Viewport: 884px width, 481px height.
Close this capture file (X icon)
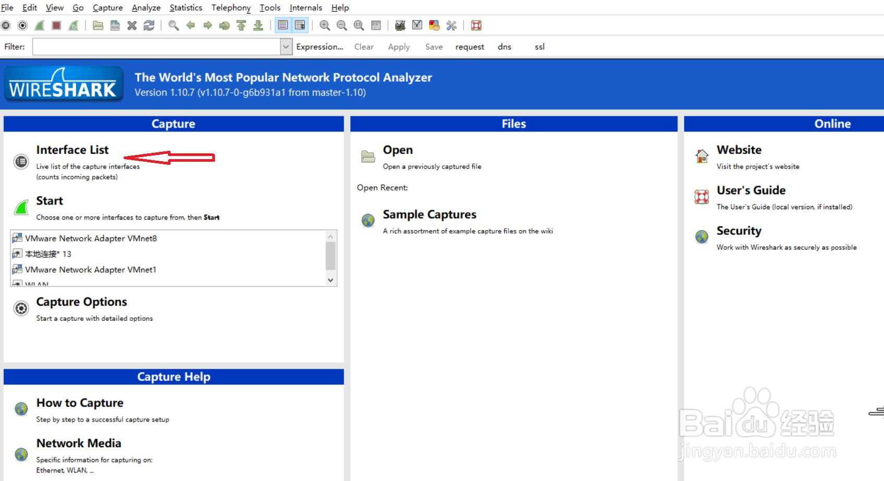[132, 25]
